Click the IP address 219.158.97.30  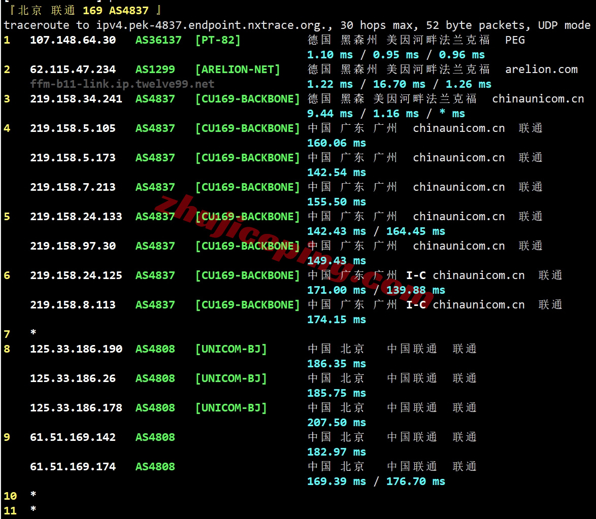(73, 246)
